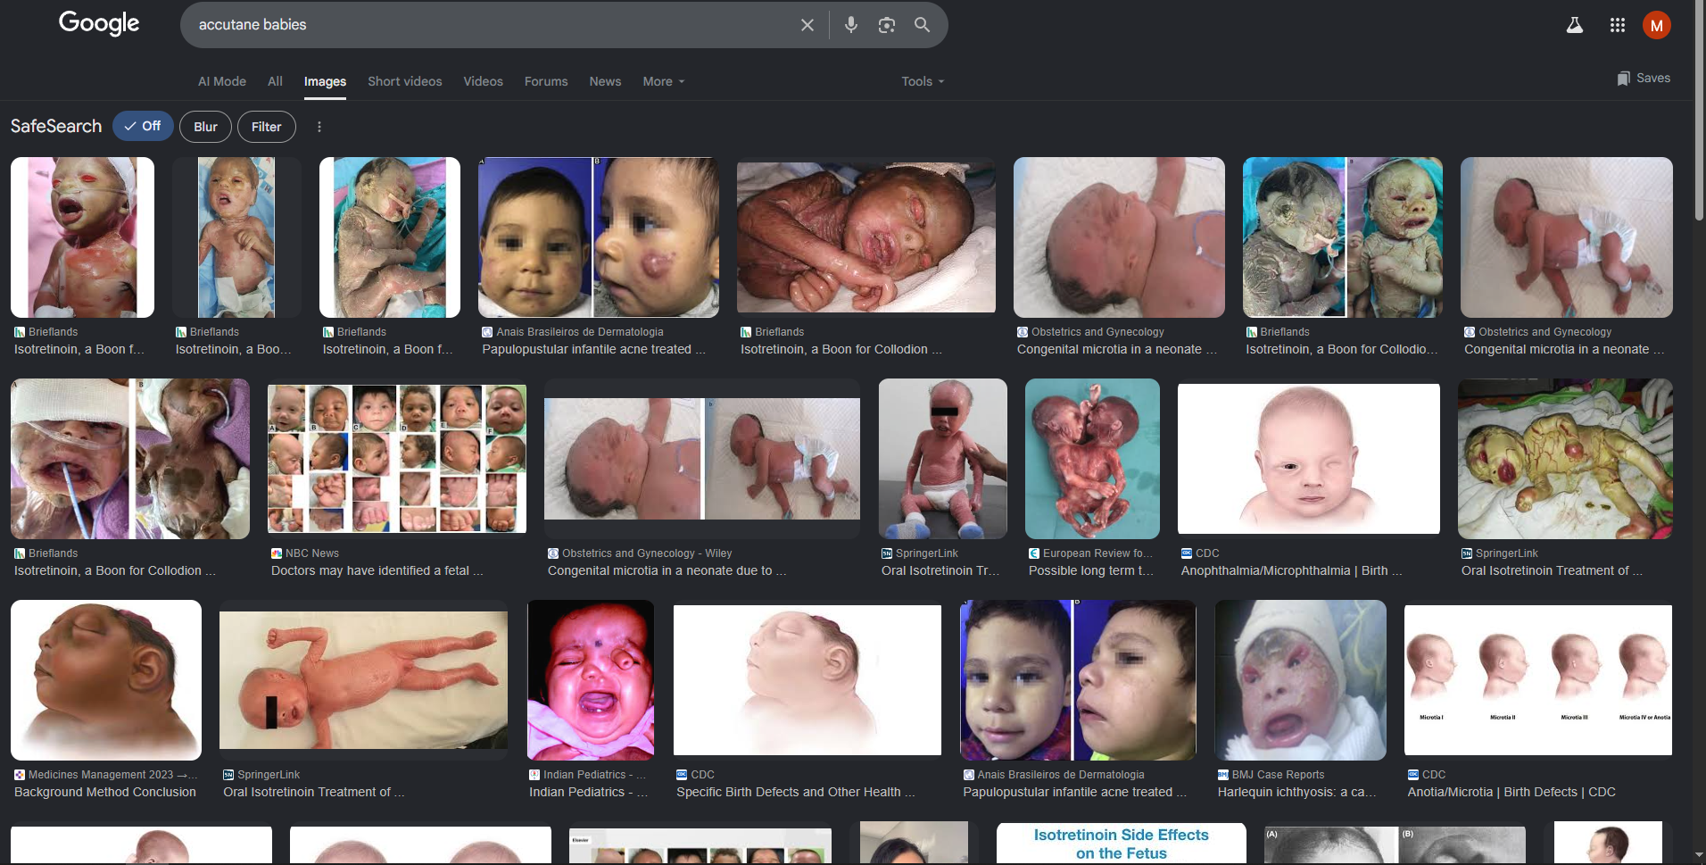Open the Google account avatar menu
The image size is (1706, 865).
tap(1656, 25)
